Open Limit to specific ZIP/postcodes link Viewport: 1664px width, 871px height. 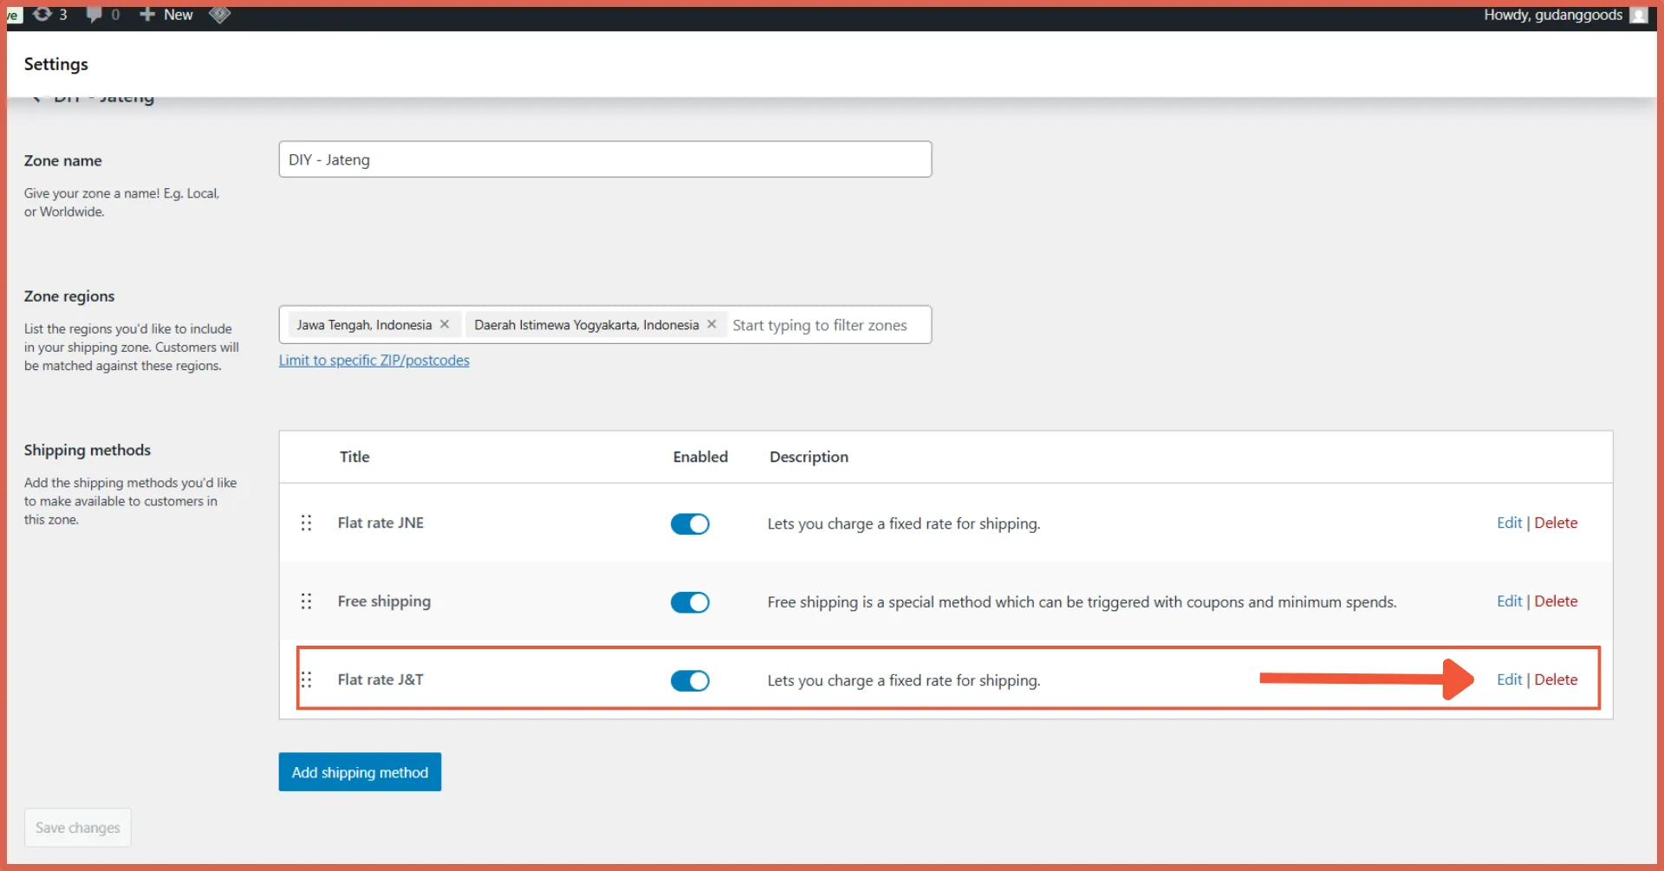pos(374,361)
